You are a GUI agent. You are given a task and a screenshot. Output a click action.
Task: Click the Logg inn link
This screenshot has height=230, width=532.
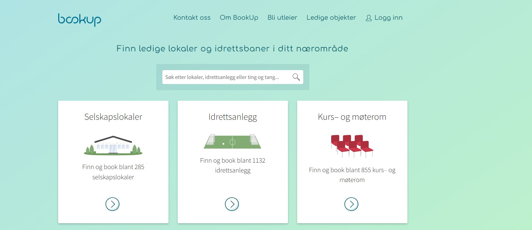388,18
